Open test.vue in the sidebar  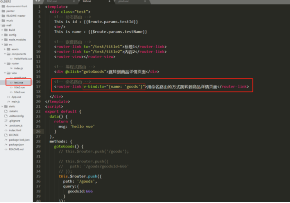19,83
